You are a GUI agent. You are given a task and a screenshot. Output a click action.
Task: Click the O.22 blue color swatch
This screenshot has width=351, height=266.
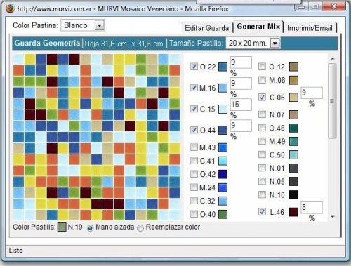(x=223, y=67)
